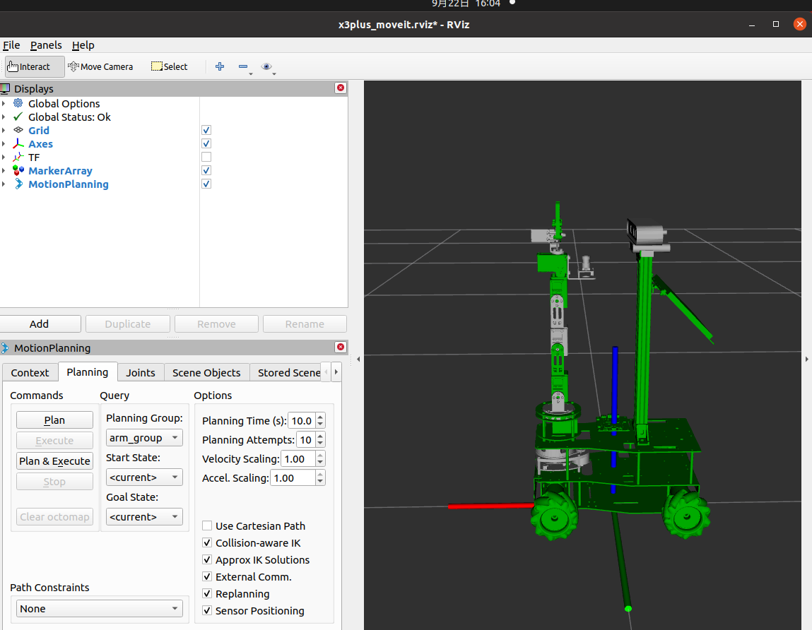Screen dimensions: 812x630
Task: Expand the TF tree item
Action: tap(4, 157)
